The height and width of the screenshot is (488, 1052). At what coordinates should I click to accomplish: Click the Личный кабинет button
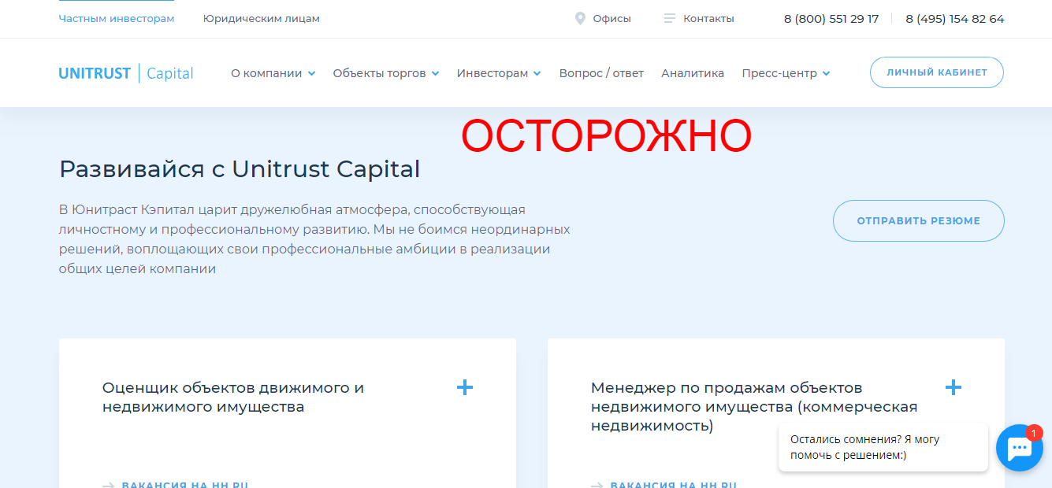(937, 72)
